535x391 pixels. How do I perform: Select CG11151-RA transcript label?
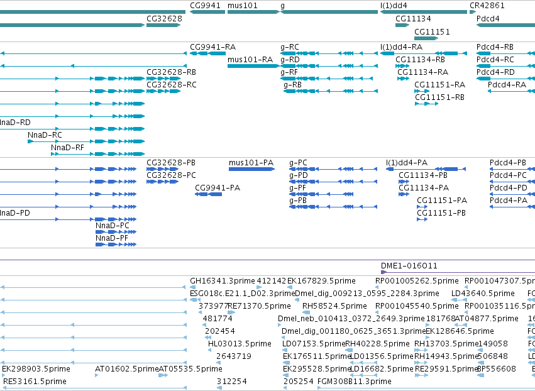(x=440, y=85)
